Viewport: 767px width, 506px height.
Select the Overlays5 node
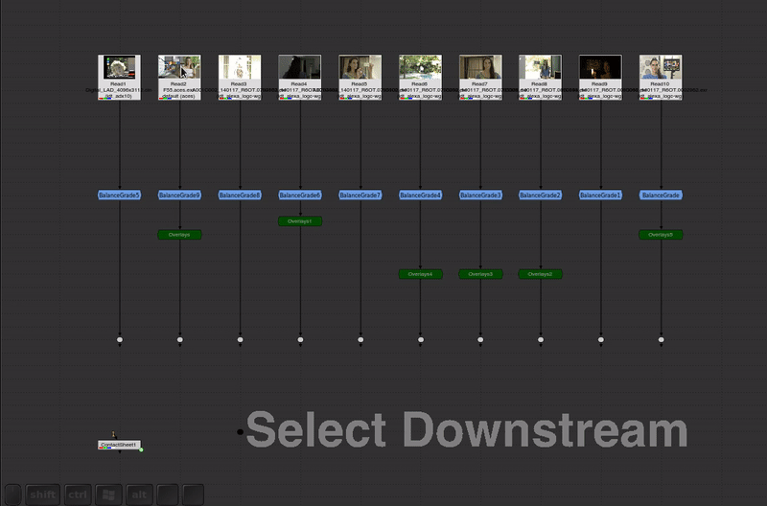click(661, 235)
